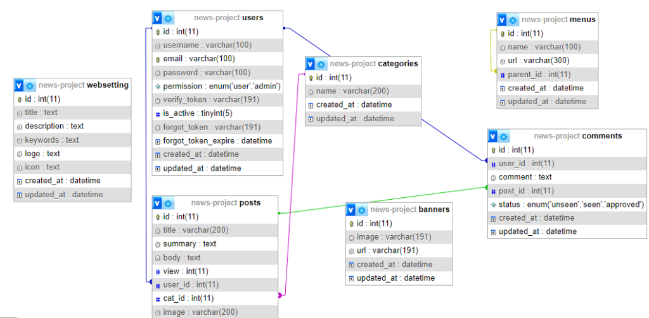
Task: Click the hash icon beside posts cat_id
Action: pyautogui.click(x=158, y=299)
